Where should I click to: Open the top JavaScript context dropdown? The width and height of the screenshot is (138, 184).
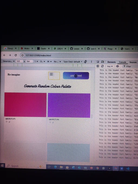point(110,66)
